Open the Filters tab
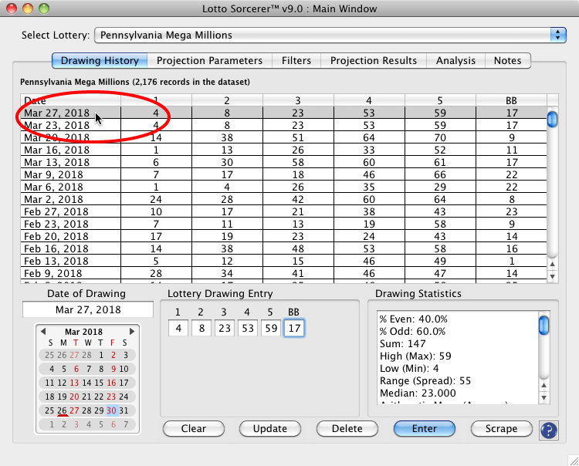This screenshot has width=579, height=466. (296, 60)
